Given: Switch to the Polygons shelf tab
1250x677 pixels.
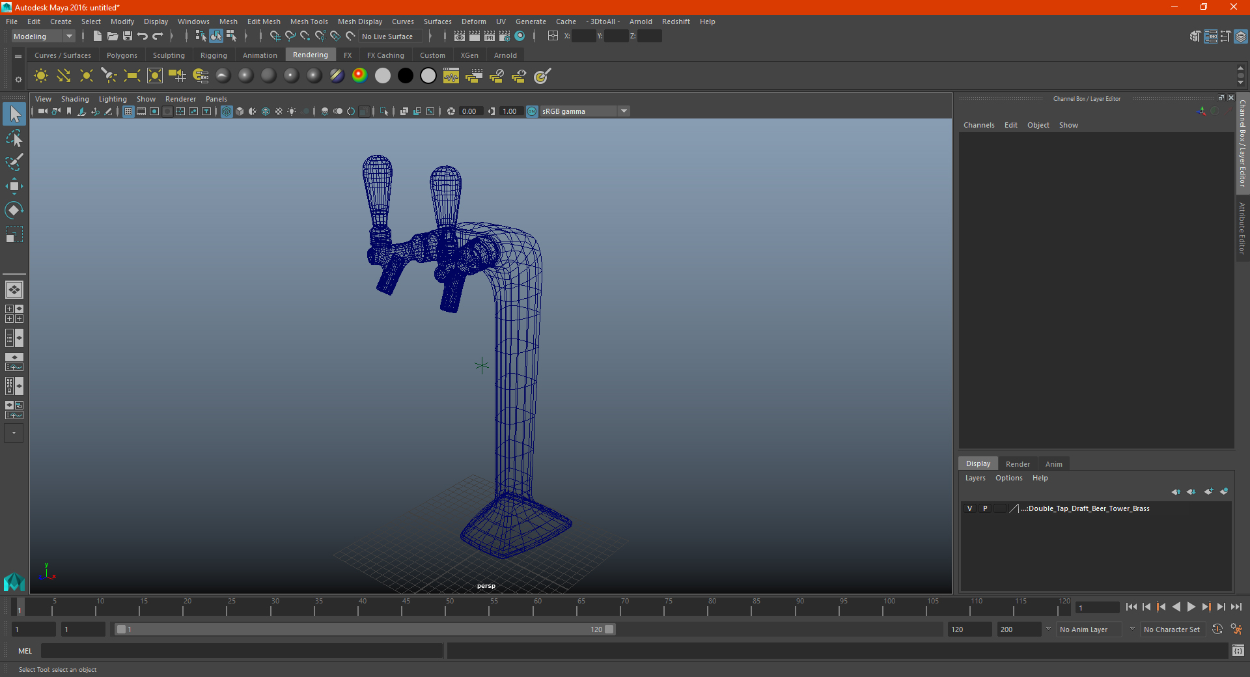Looking at the screenshot, I should point(122,55).
